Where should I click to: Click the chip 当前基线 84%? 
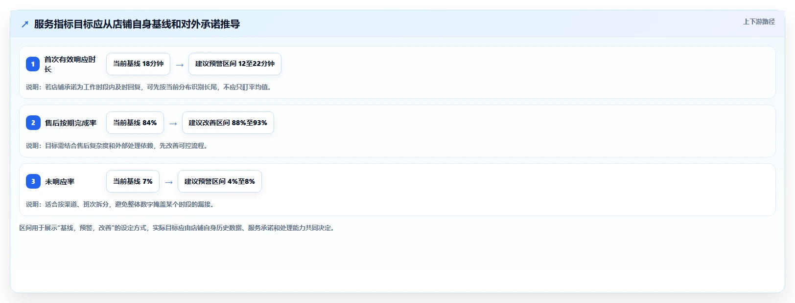[x=135, y=123]
